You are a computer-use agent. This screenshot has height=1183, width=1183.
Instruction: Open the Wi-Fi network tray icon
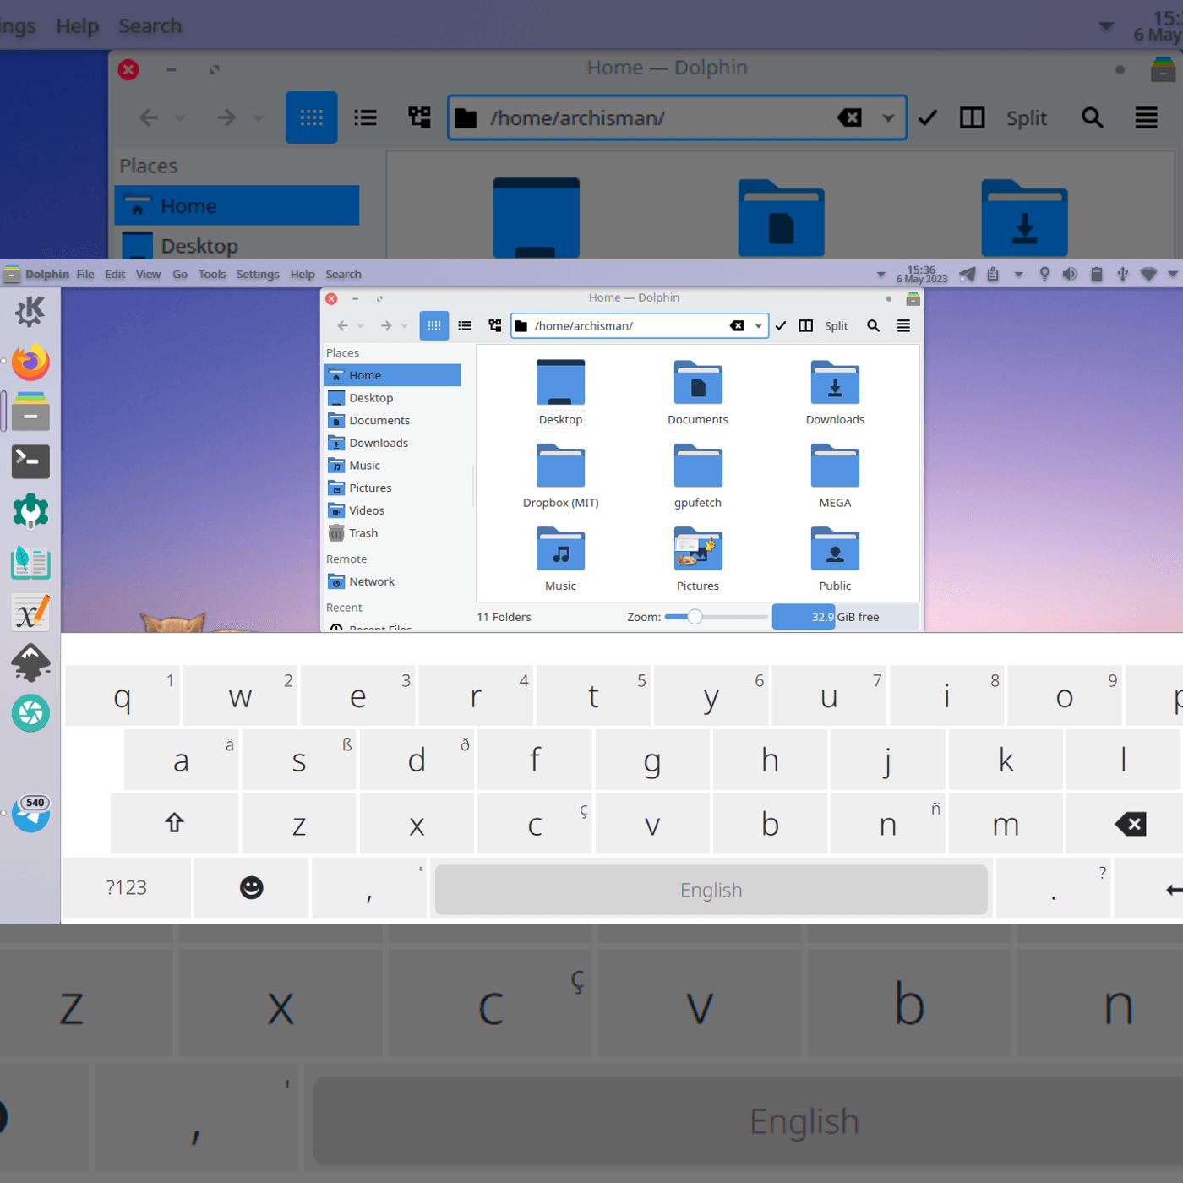tap(1148, 274)
